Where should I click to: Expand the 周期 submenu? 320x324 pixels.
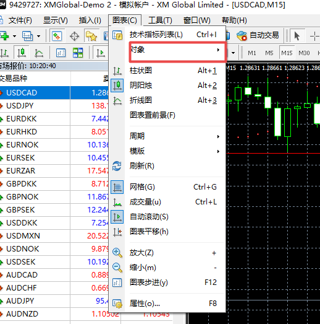click(167, 136)
